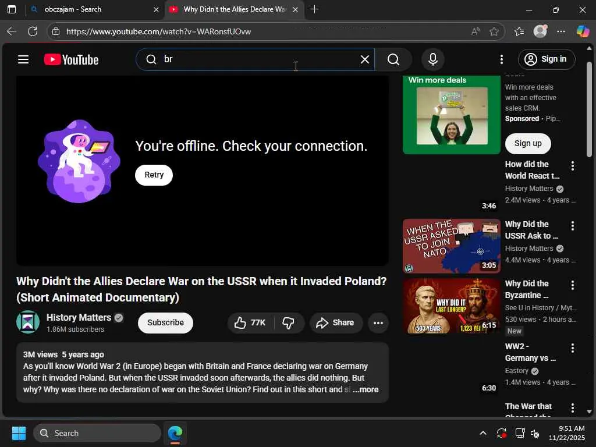Click Microsoft Edge taskbar icon
Image resolution: width=596 pixels, height=447 pixels.
click(175, 433)
